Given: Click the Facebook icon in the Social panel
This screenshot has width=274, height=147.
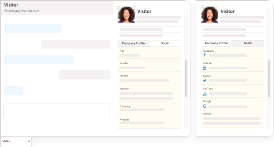Looking at the screenshot, I should (x=205, y=55).
